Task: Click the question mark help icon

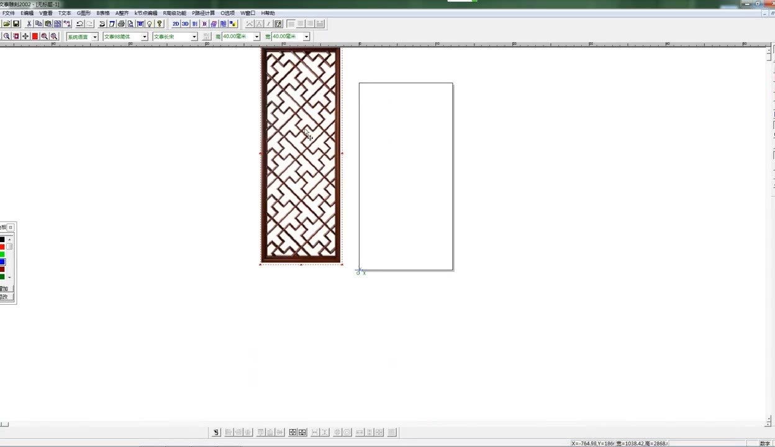Action: tap(160, 24)
